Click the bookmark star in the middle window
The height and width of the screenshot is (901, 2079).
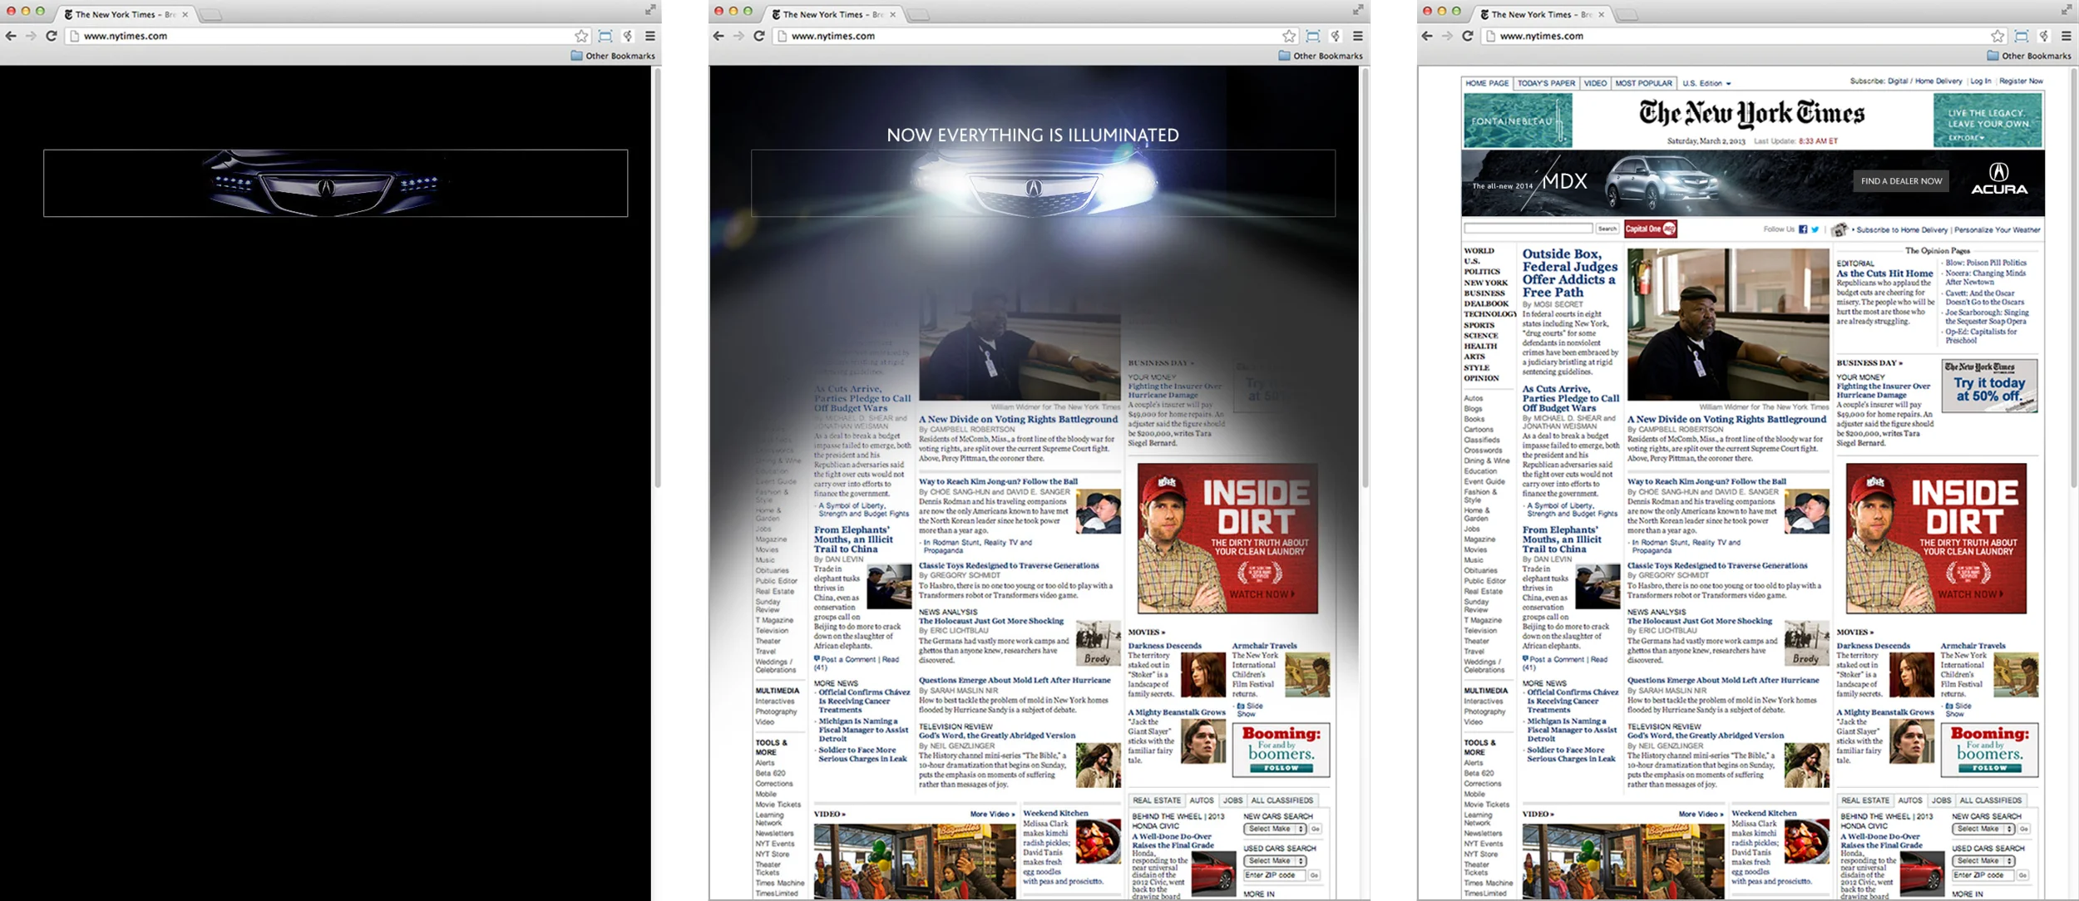[x=1289, y=36]
